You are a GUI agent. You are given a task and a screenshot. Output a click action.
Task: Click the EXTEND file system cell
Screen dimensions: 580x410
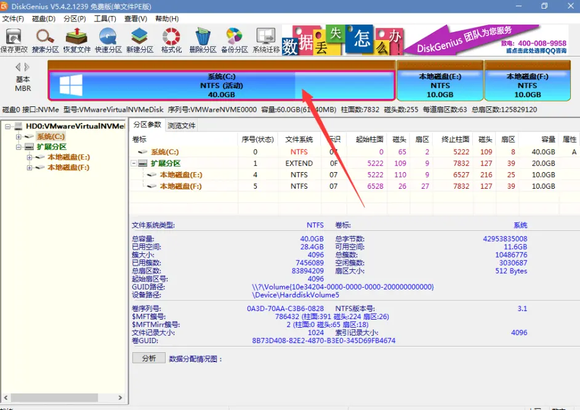(x=299, y=164)
